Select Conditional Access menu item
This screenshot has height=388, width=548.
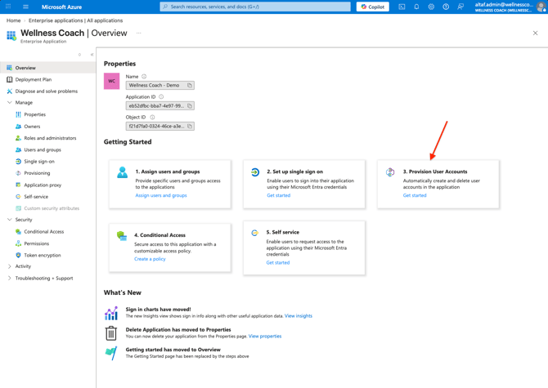click(43, 232)
